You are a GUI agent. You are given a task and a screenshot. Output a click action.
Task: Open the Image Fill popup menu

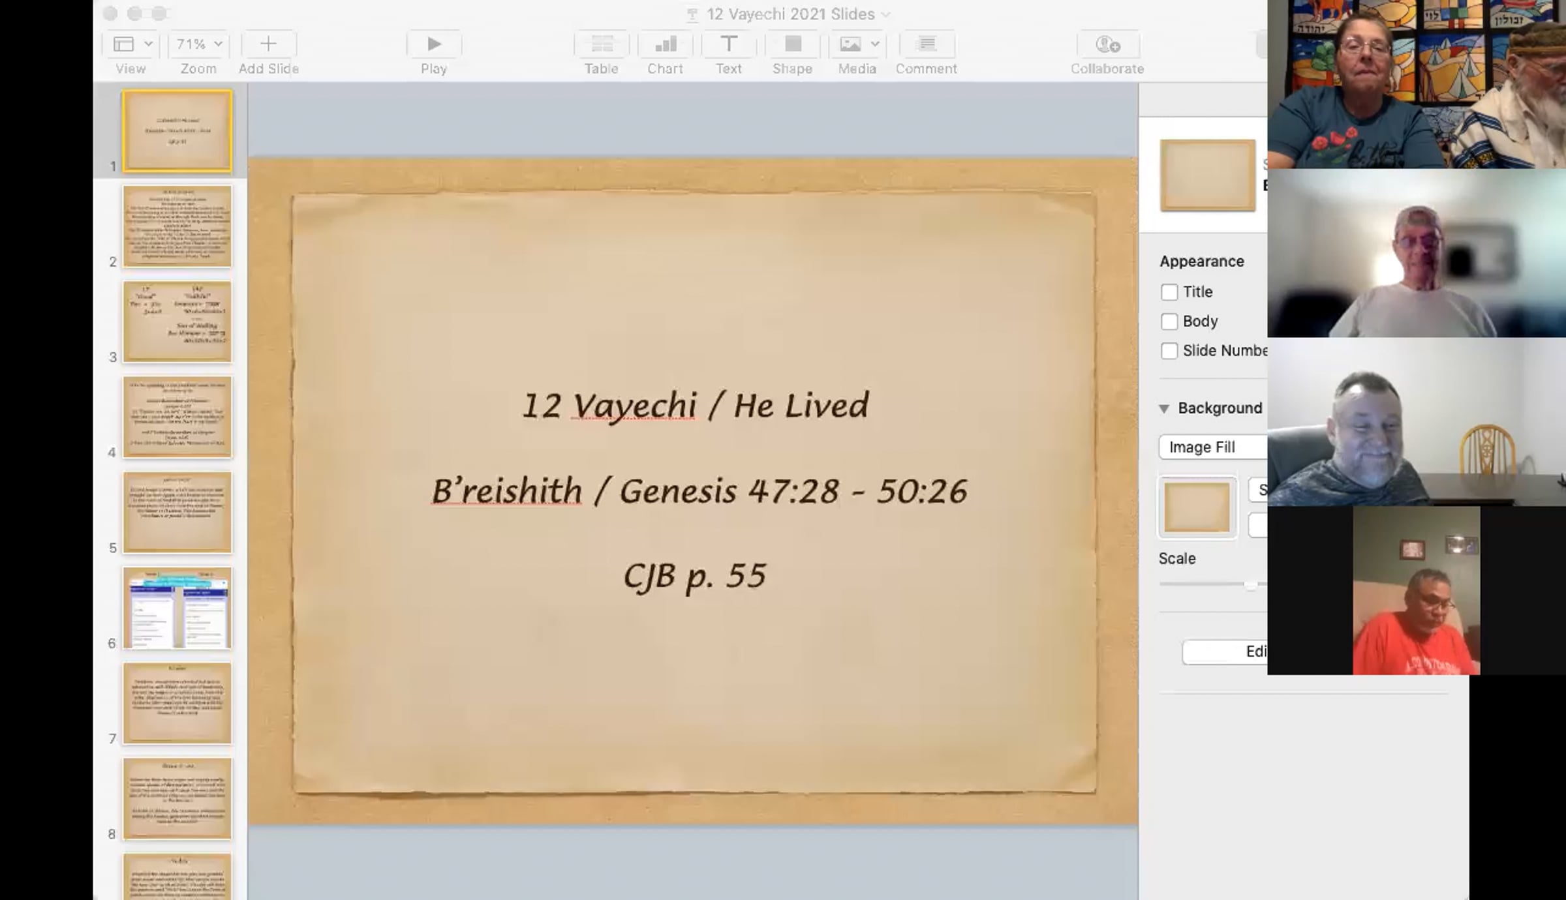point(1212,447)
